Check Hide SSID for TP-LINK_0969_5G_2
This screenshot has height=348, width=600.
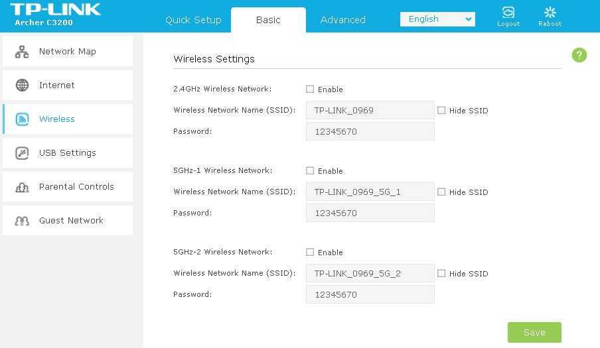coord(441,273)
